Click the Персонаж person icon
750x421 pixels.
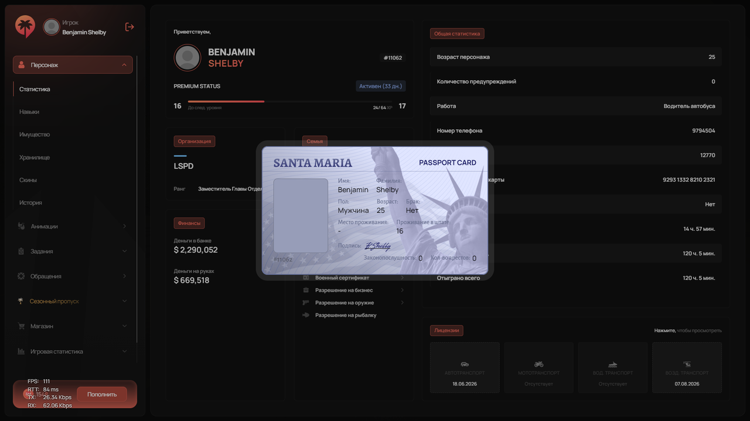coord(22,65)
